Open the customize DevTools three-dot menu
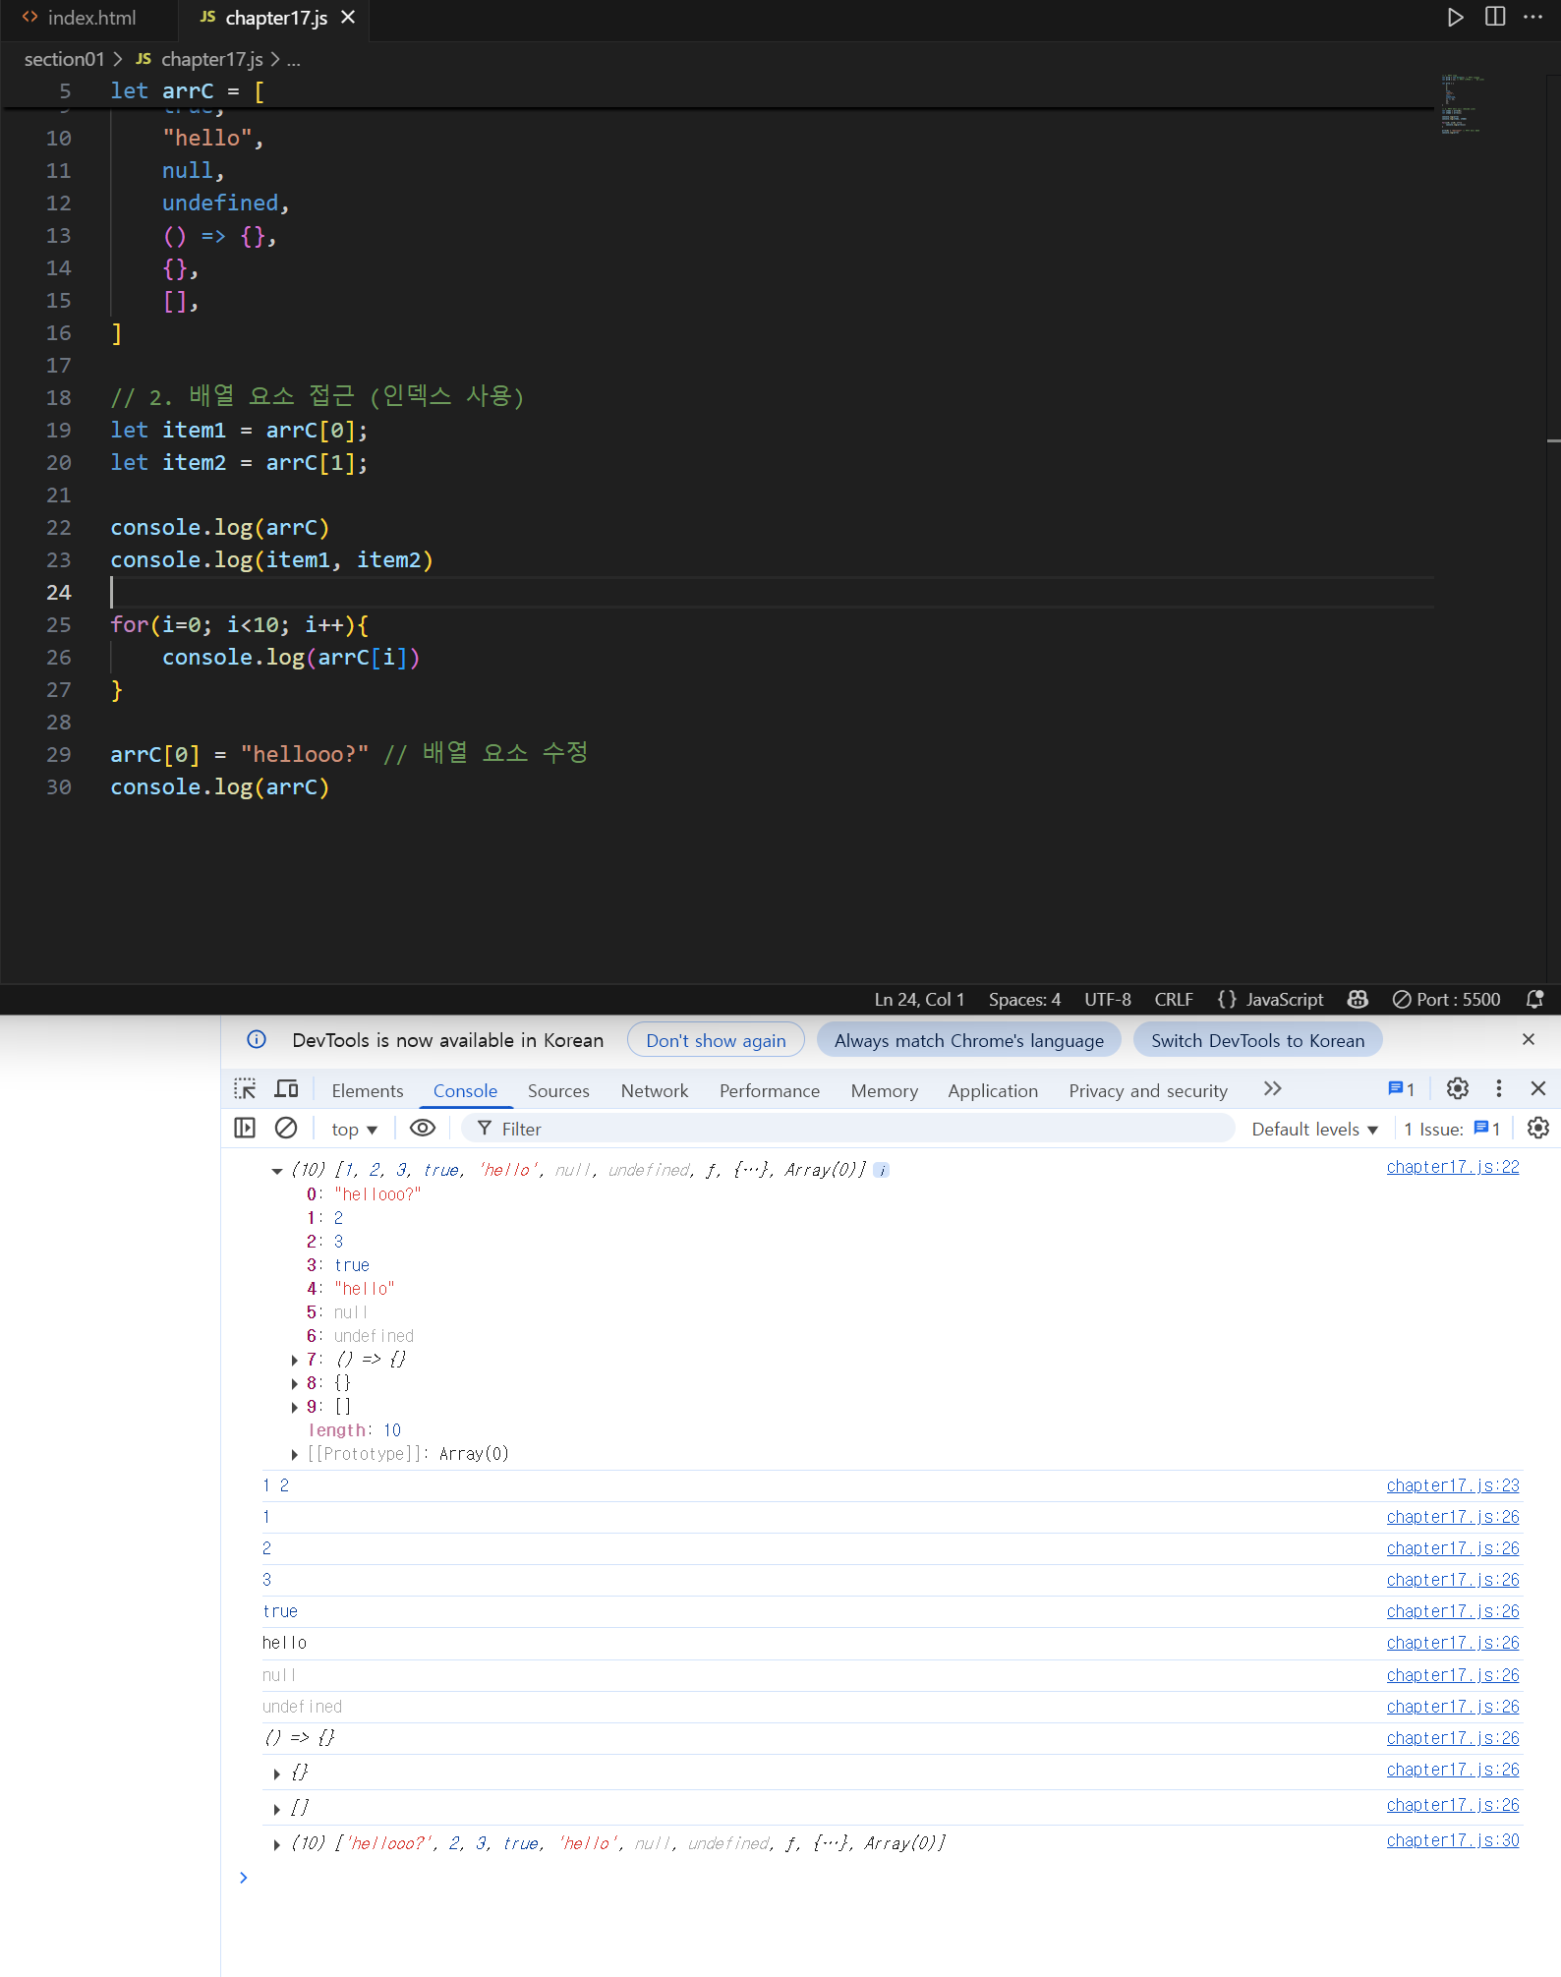Screen dimensions: 1561x1977 click(1499, 1088)
